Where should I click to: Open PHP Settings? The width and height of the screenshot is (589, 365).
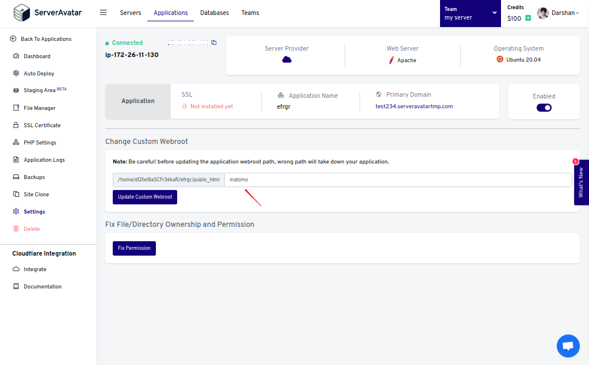(40, 143)
